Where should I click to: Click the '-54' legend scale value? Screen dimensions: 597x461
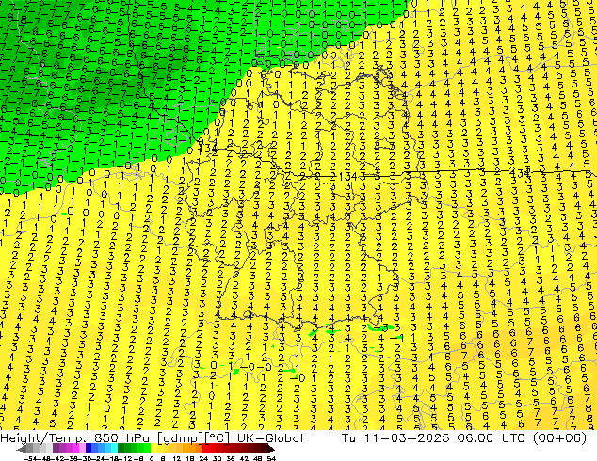30,458
